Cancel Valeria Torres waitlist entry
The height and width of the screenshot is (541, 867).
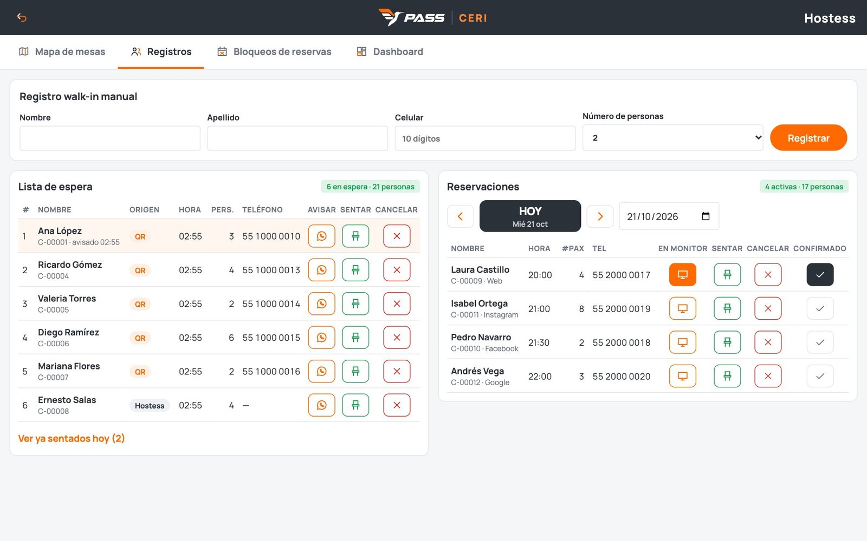397,304
